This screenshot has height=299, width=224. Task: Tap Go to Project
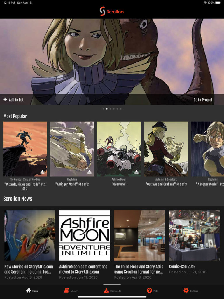(x=203, y=100)
